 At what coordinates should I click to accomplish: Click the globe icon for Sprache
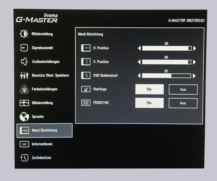[24, 117]
